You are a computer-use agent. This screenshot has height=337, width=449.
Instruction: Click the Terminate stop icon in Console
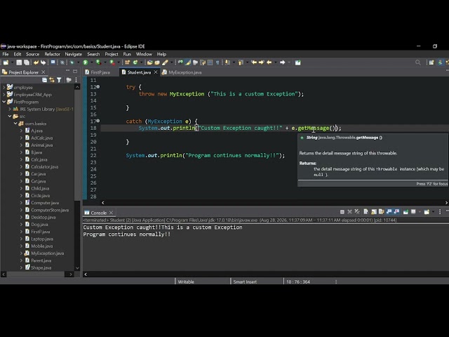(x=342, y=212)
